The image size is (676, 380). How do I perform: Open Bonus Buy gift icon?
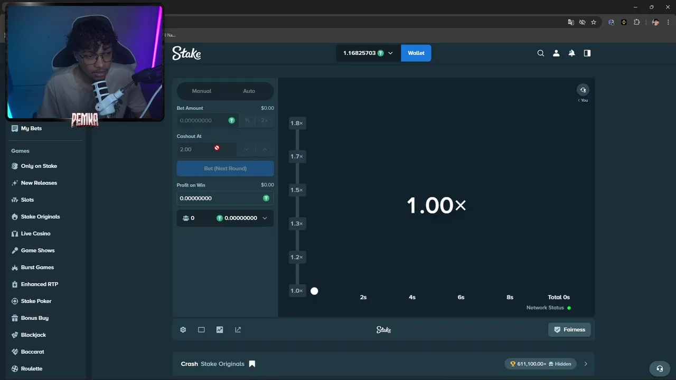(15, 318)
